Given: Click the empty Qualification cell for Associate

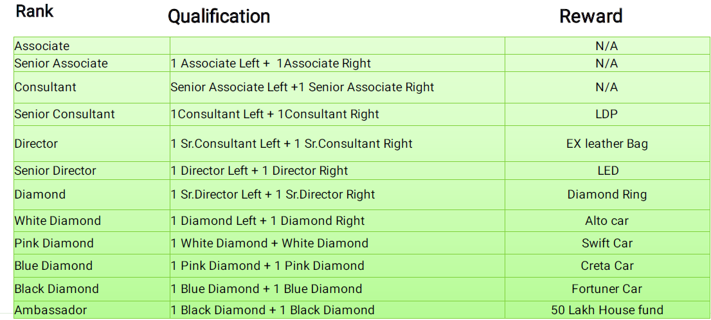Looking at the screenshot, I should click(337, 46).
